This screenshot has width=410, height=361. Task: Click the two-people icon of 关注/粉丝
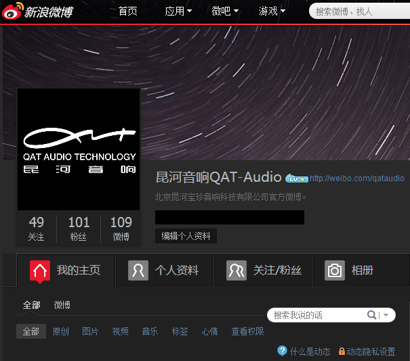(237, 270)
